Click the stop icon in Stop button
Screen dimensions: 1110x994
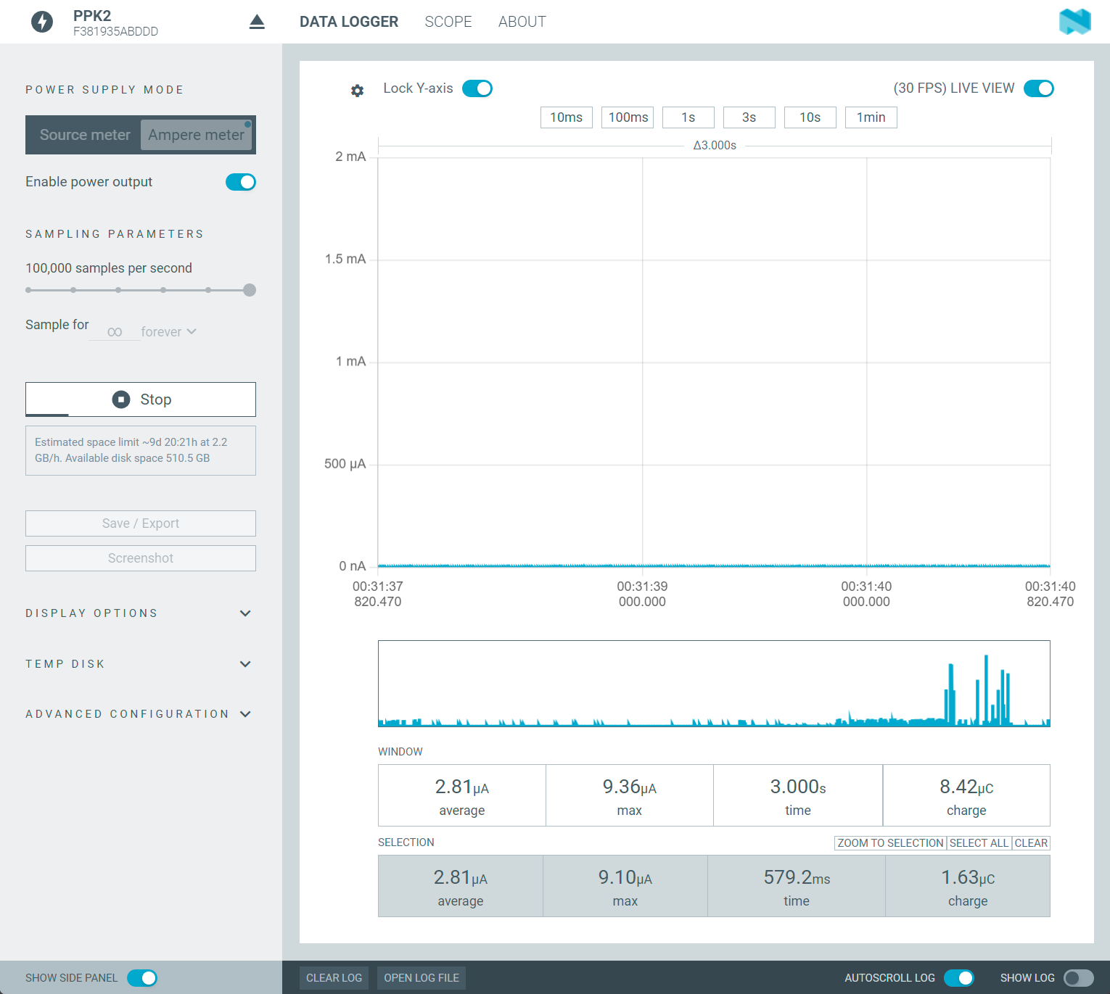(121, 399)
